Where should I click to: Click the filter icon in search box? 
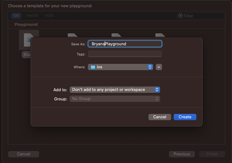180,15
